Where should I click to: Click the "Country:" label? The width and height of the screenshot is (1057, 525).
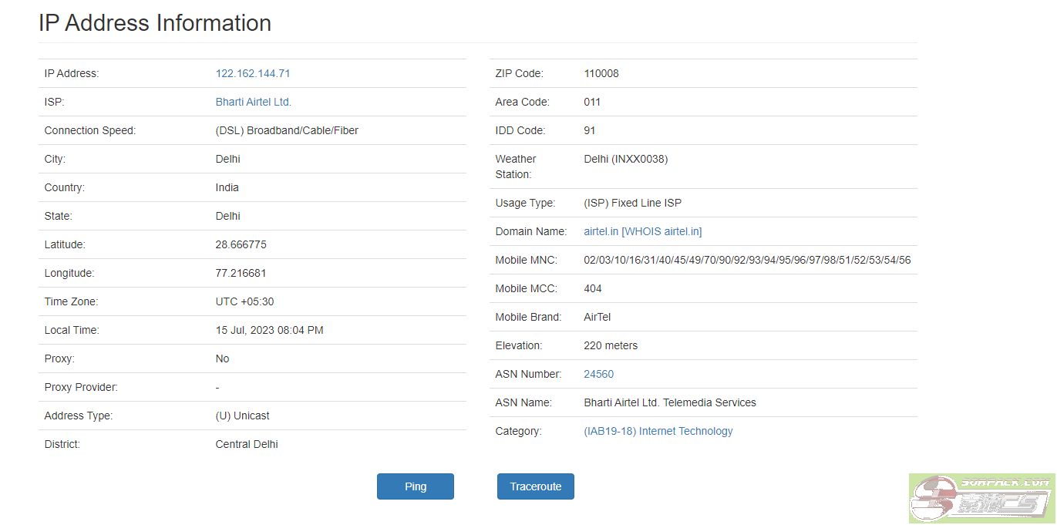65,187
